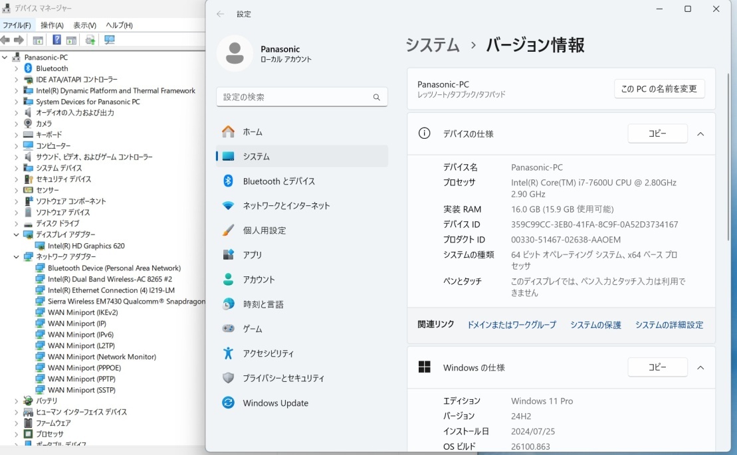
Task: Click the Forward arrow in Device Manager toolbar
Action: pos(19,40)
